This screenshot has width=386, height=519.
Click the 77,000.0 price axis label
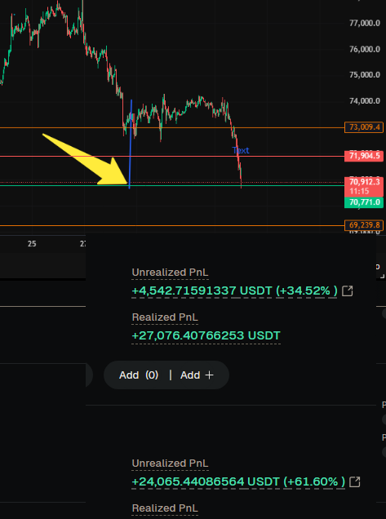tap(365, 23)
